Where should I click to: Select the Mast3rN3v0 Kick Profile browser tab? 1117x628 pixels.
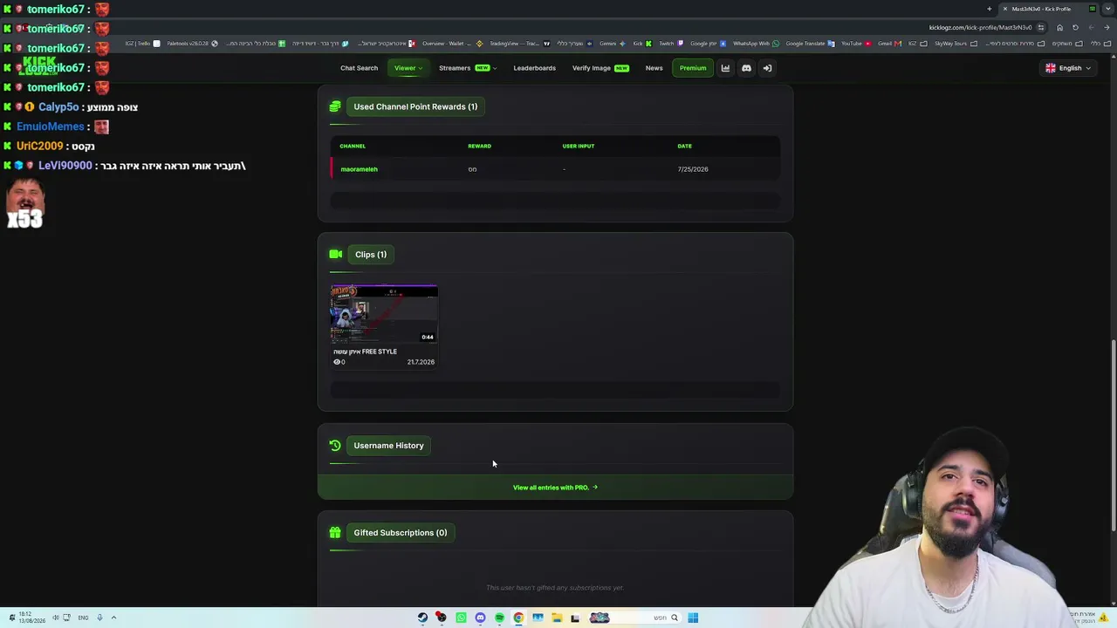(1047, 9)
